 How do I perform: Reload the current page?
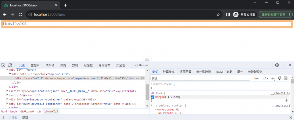point(20,14)
